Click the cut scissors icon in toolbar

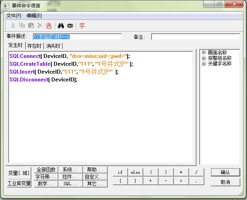pos(13,25)
